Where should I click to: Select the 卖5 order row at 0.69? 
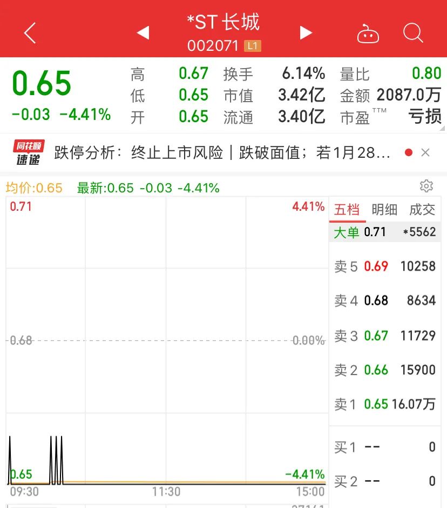[x=384, y=266]
